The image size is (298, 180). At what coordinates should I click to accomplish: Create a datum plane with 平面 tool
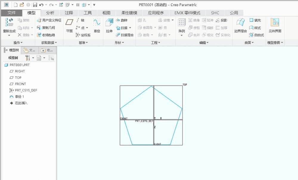click(69, 26)
